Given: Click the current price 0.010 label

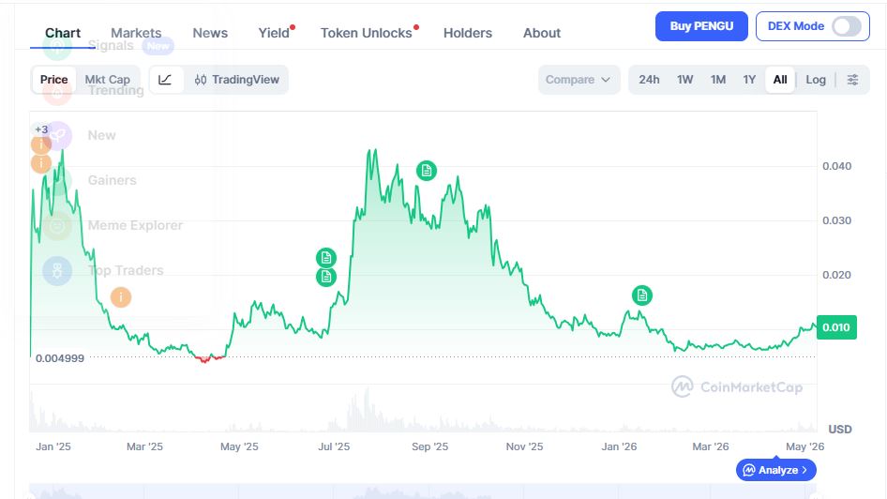Looking at the screenshot, I should click(x=836, y=327).
